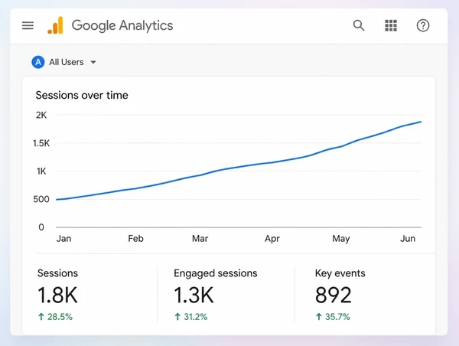Click the 500 y-axis label
Image resolution: width=459 pixels, height=346 pixels.
point(41,199)
